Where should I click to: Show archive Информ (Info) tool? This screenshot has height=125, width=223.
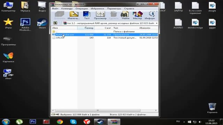pyautogui.click(x=150, y=15)
